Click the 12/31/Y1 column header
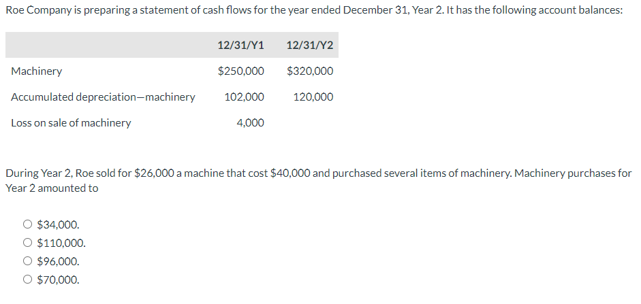 coord(240,46)
